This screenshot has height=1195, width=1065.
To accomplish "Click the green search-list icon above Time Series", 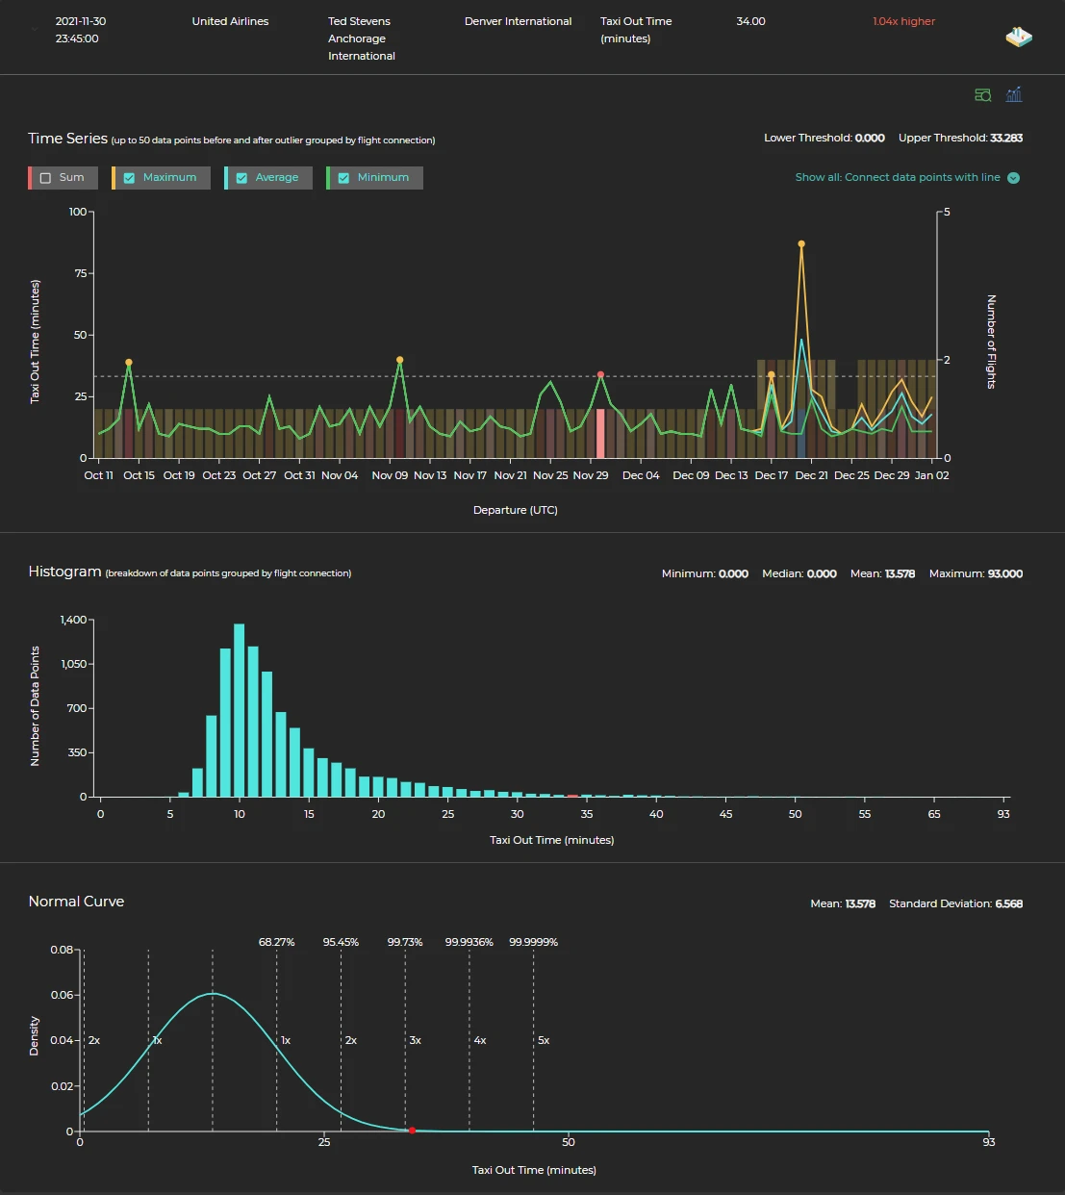I will click(x=983, y=95).
